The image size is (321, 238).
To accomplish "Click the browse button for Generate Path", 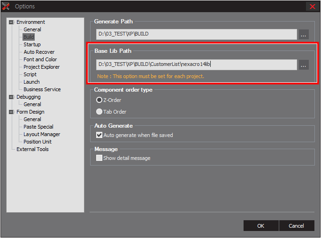I will point(304,34).
